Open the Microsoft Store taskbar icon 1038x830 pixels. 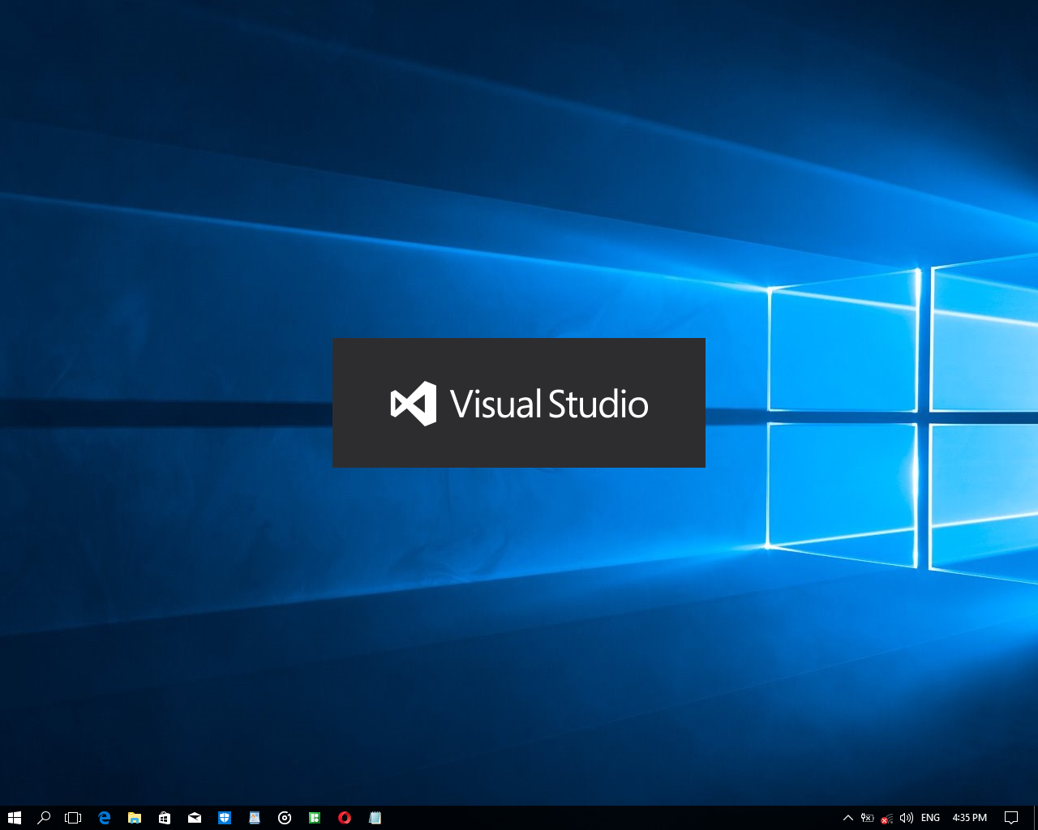click(x=165, y=818)
